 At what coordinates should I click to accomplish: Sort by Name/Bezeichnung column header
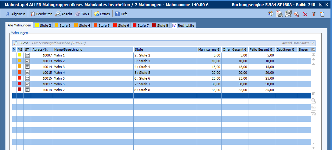pyautogui.click(x=93, y=49)
